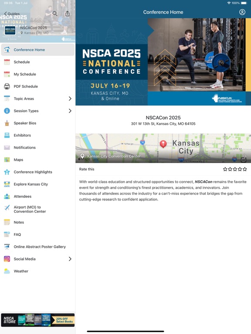Tap the airplane icon for Airport to Convention Center

click(x=7, y=208)
